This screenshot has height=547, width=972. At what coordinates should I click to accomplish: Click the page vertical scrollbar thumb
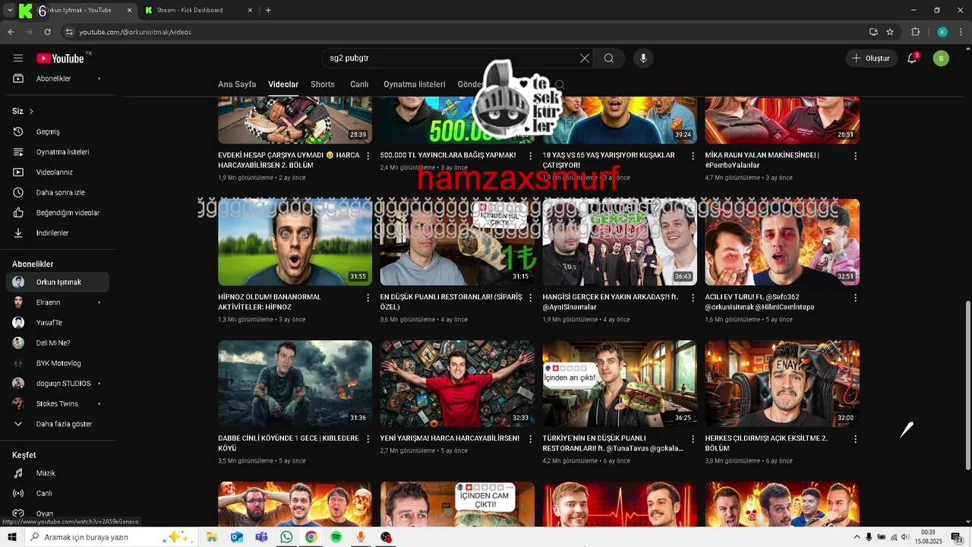(x=967, y=384)
